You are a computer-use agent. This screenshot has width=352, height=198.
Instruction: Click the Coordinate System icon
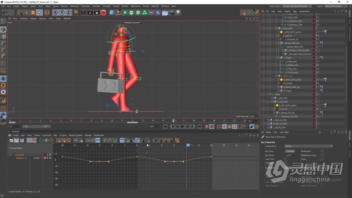(75, 12)
